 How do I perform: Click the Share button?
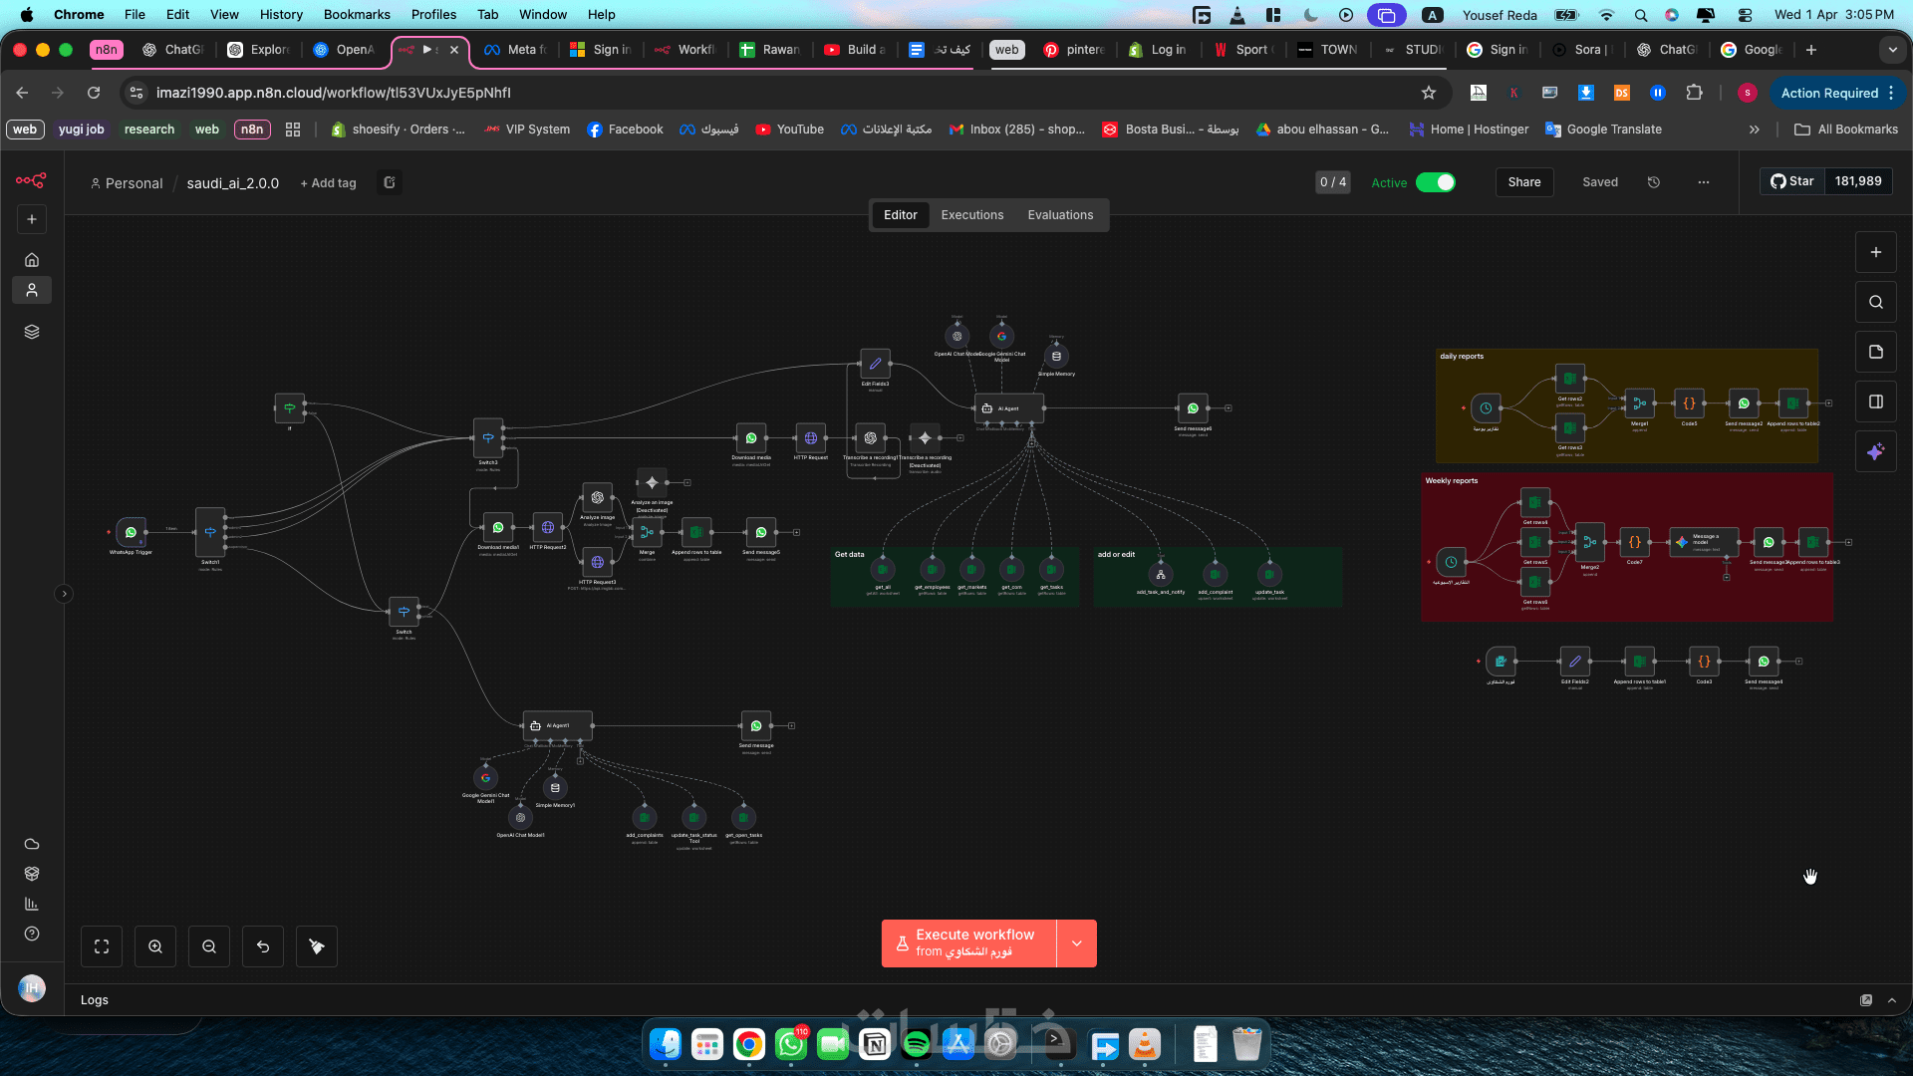(1523, 182)
